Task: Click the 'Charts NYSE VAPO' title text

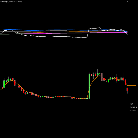Action: click(x=15, y=2)
